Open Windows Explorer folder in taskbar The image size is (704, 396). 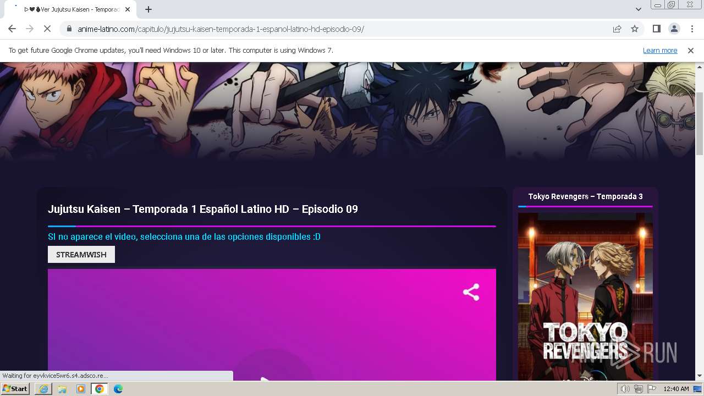point(62,389)
